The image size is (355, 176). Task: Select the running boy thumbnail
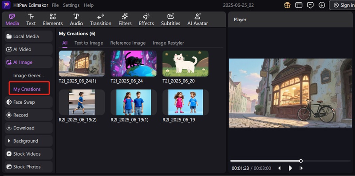(x=82, y=102)
